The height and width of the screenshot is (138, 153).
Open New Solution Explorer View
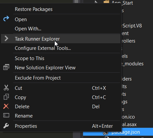click(x=60, y=68)
